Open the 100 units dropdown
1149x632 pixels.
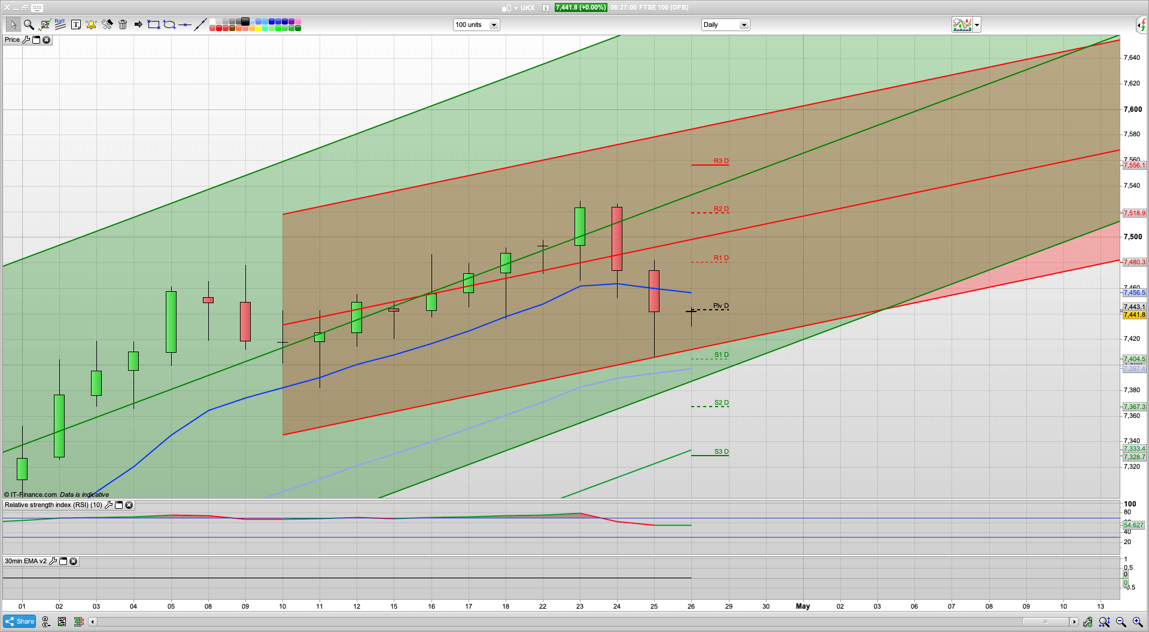pyautogui.click(x=476, y=25)
